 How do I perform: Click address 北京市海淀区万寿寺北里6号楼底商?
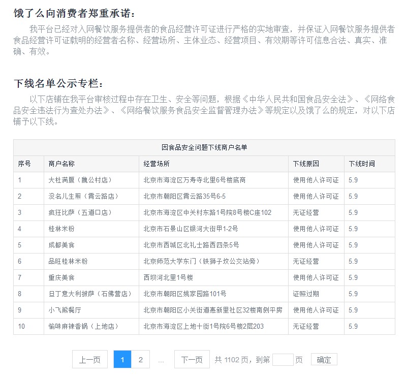click(x=195, y=180)
